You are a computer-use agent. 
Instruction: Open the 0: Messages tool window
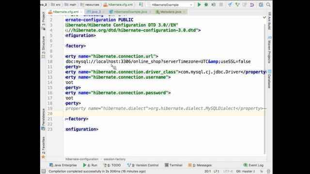tap(200, 165)
